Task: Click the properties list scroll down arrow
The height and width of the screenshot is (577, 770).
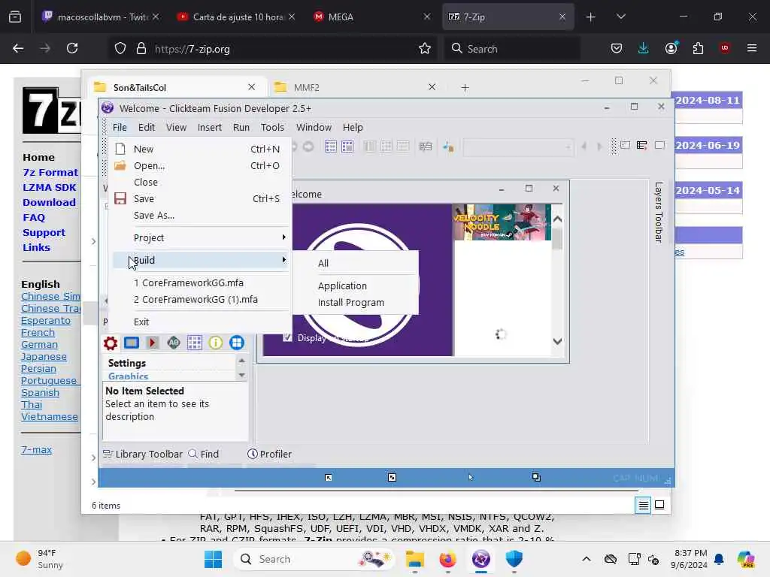Action: (x=241, y=376)
